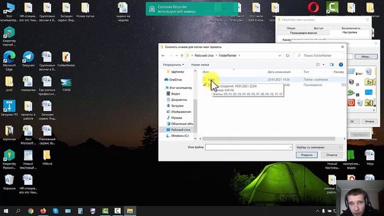Open the Новая папка desktop folder
This screenshot has width=384, height=216.
point(85,10)
